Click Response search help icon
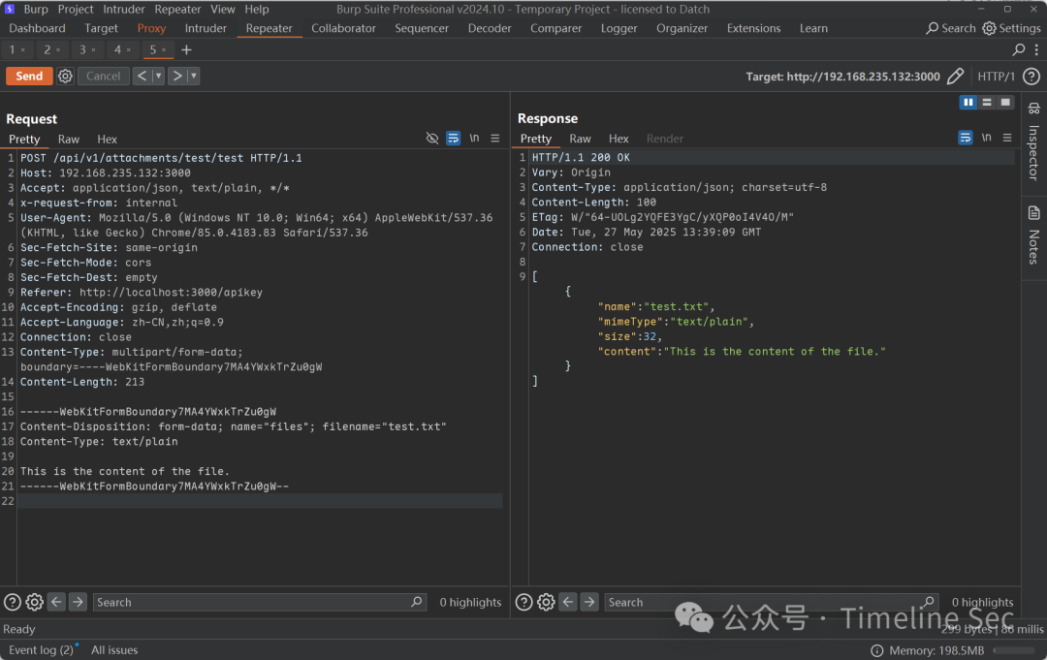This screenshot has height=660, width=1047. 523,602
